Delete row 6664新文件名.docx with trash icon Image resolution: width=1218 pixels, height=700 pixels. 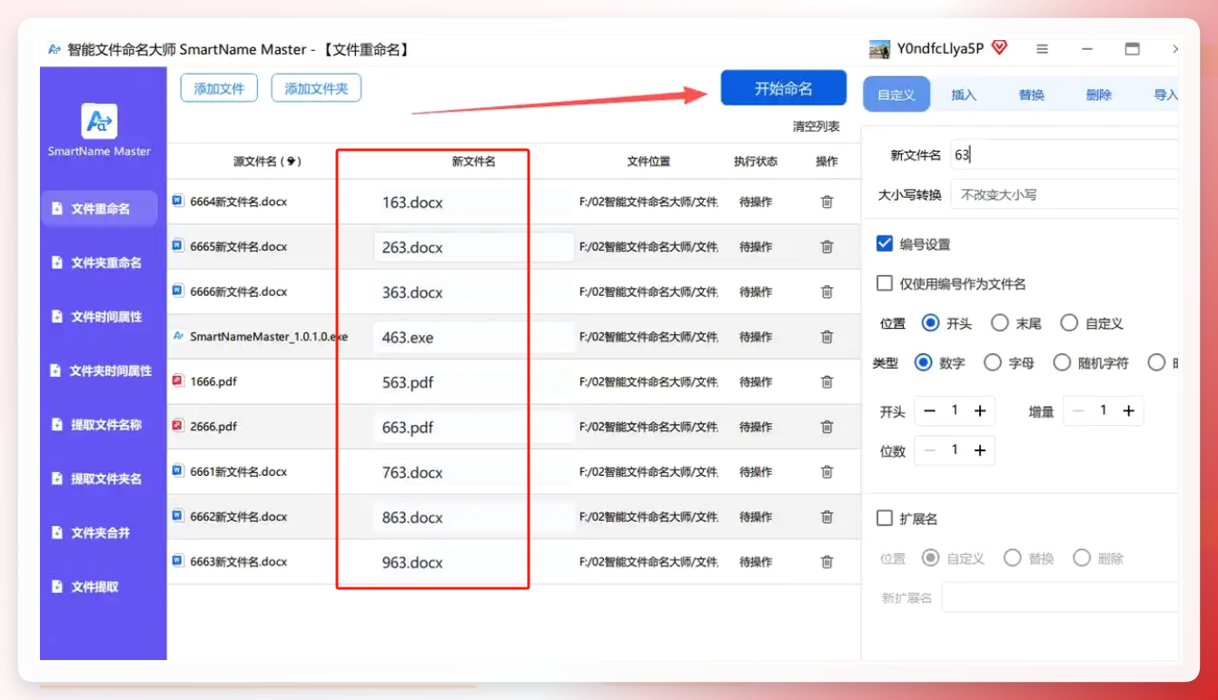[x=827, y=202]
